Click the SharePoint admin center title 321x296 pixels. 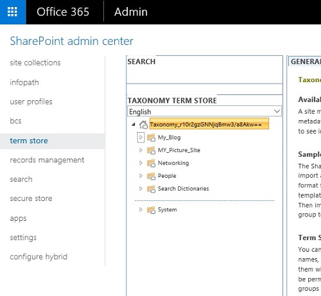click(71, 41)
